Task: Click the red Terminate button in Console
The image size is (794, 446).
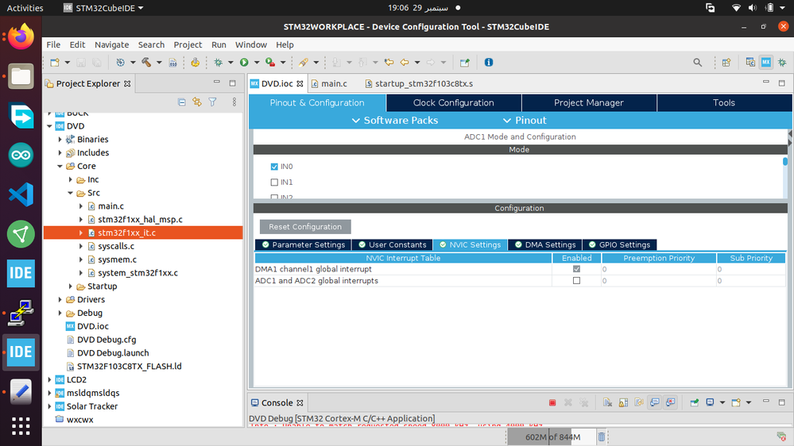Action: (552, 402)
